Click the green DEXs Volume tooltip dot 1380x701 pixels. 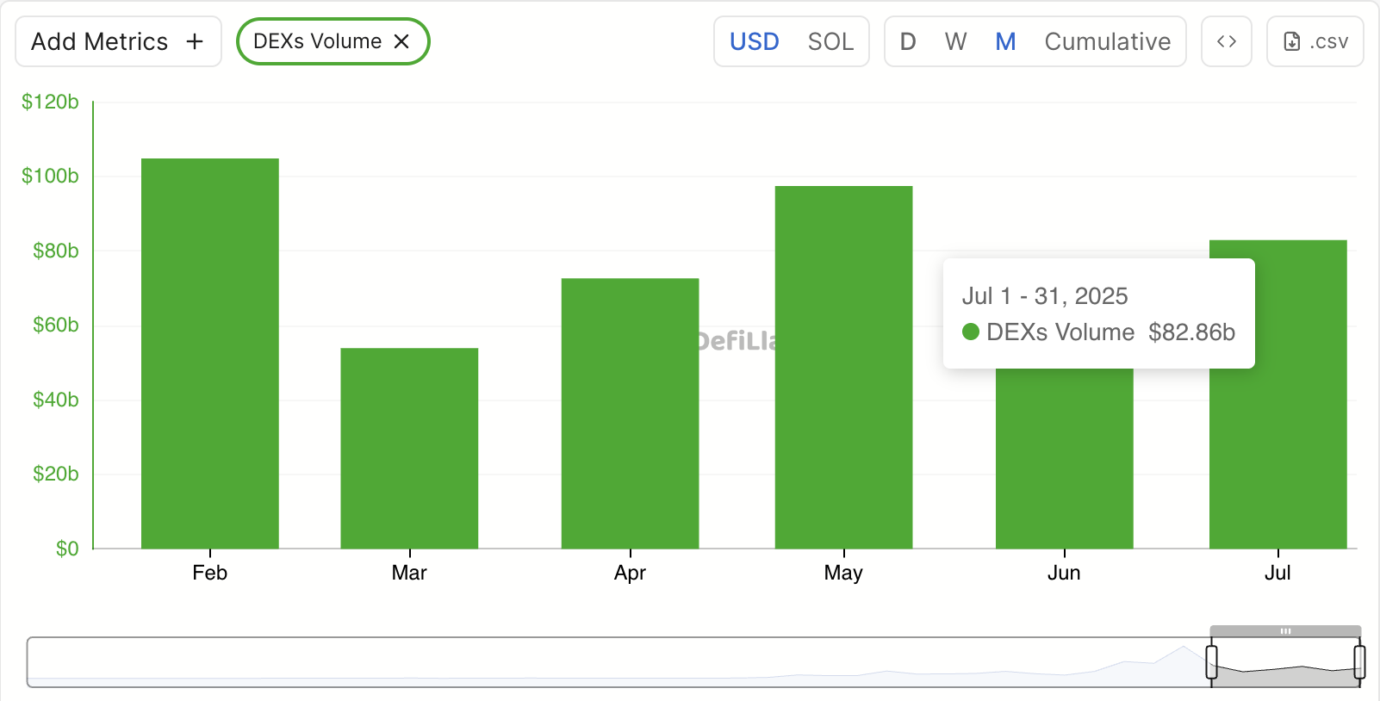pyautogui.click(x=971, y=332)
